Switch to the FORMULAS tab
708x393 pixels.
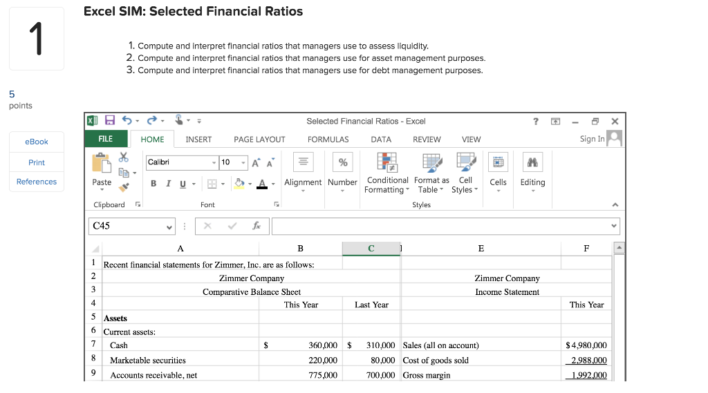coord(328,140)
